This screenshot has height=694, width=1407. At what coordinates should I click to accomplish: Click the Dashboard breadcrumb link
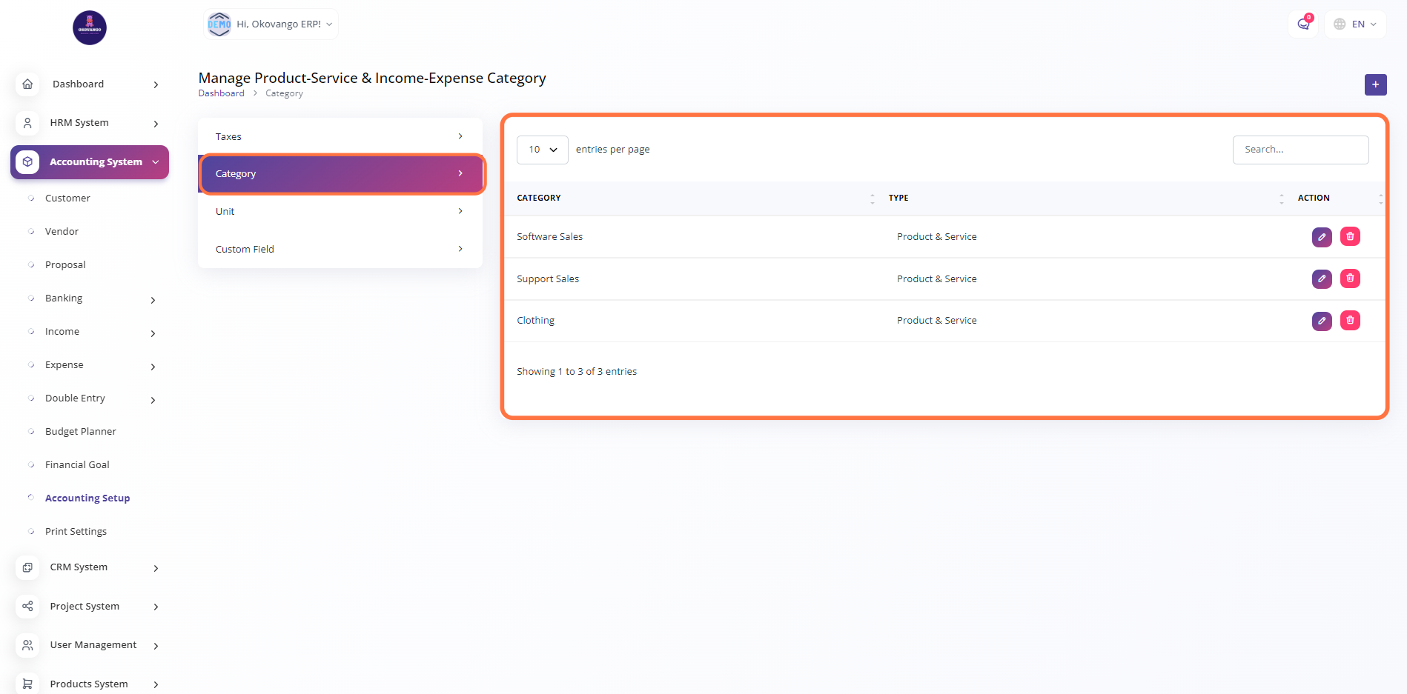(221, 93)
